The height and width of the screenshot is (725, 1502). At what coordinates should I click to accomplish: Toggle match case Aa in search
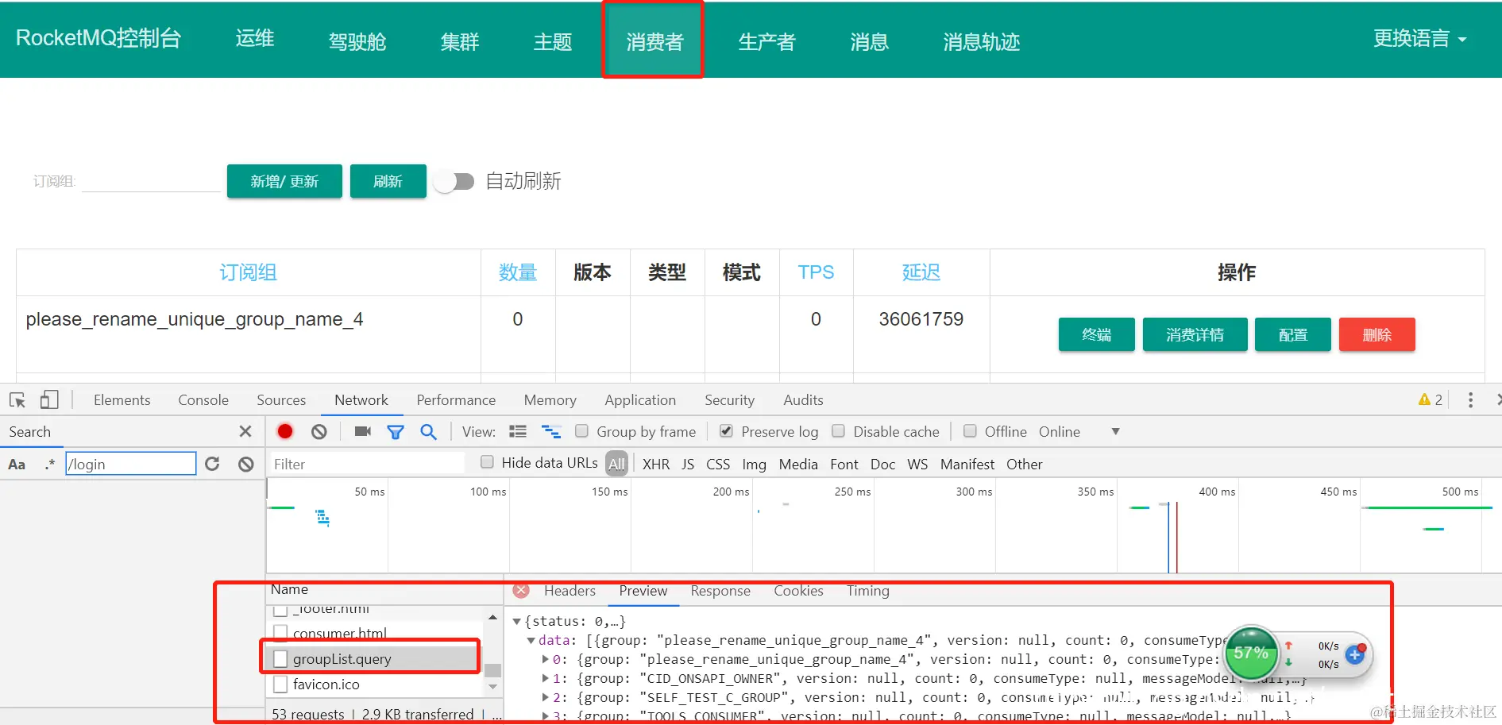click(17, 465)
